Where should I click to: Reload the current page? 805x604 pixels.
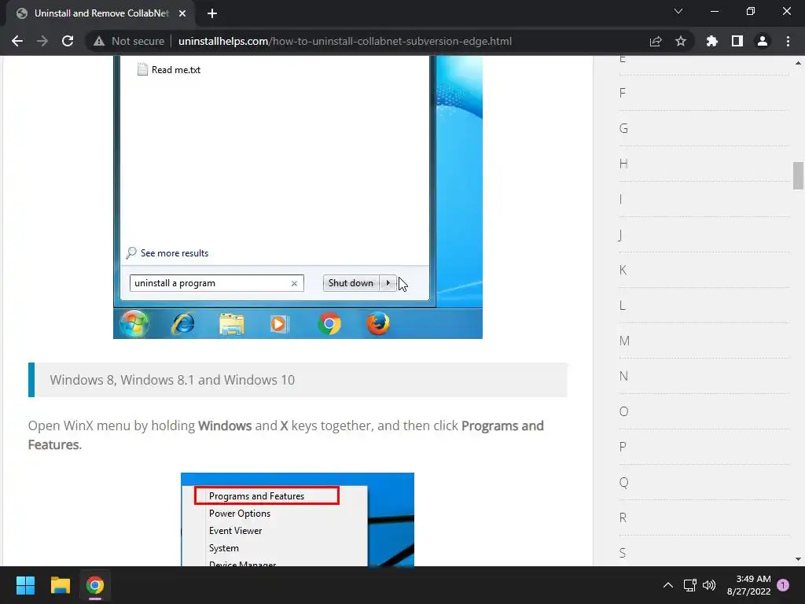(x=68, y=41)
